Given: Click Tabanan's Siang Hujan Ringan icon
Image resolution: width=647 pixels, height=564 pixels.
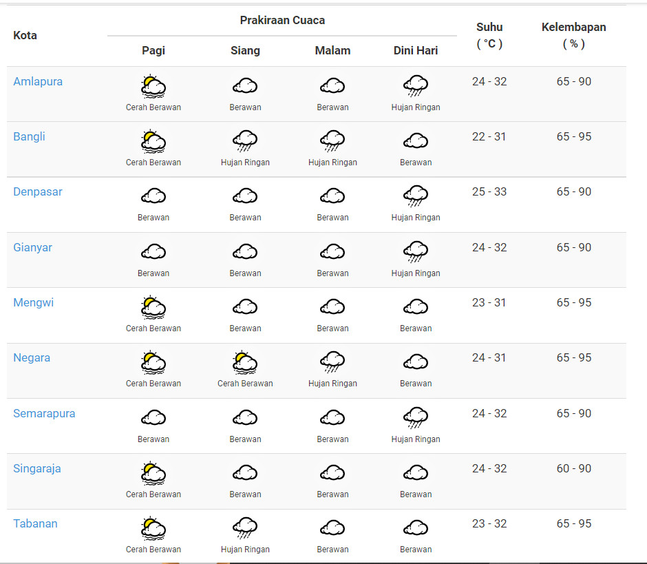Looking at the screenshot, I should pos(245,528).
